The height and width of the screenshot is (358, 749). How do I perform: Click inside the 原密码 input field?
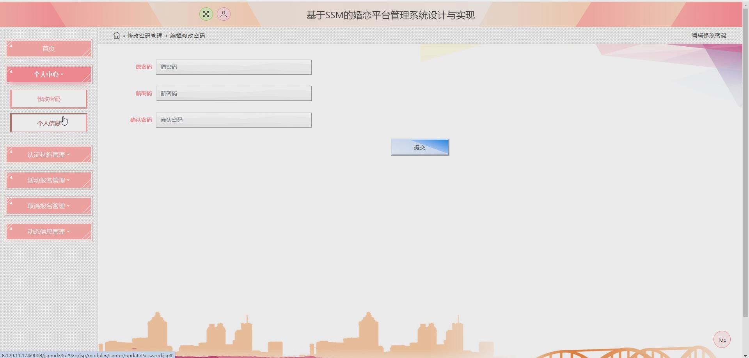pyautogui.click(x=233, y=67)
